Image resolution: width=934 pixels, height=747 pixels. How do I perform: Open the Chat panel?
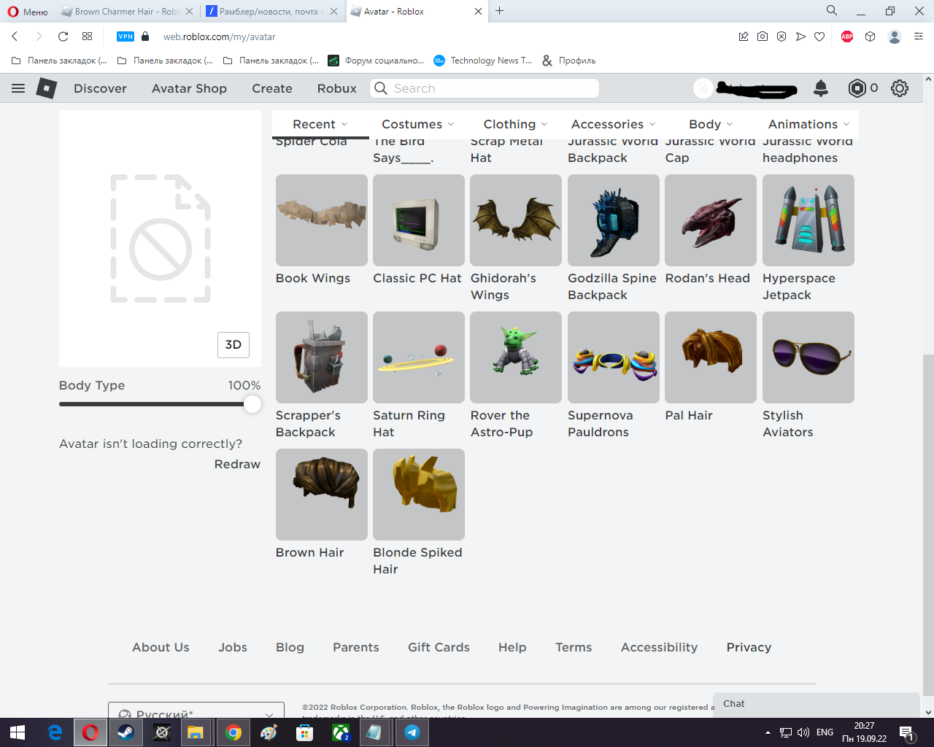(816, 704)
